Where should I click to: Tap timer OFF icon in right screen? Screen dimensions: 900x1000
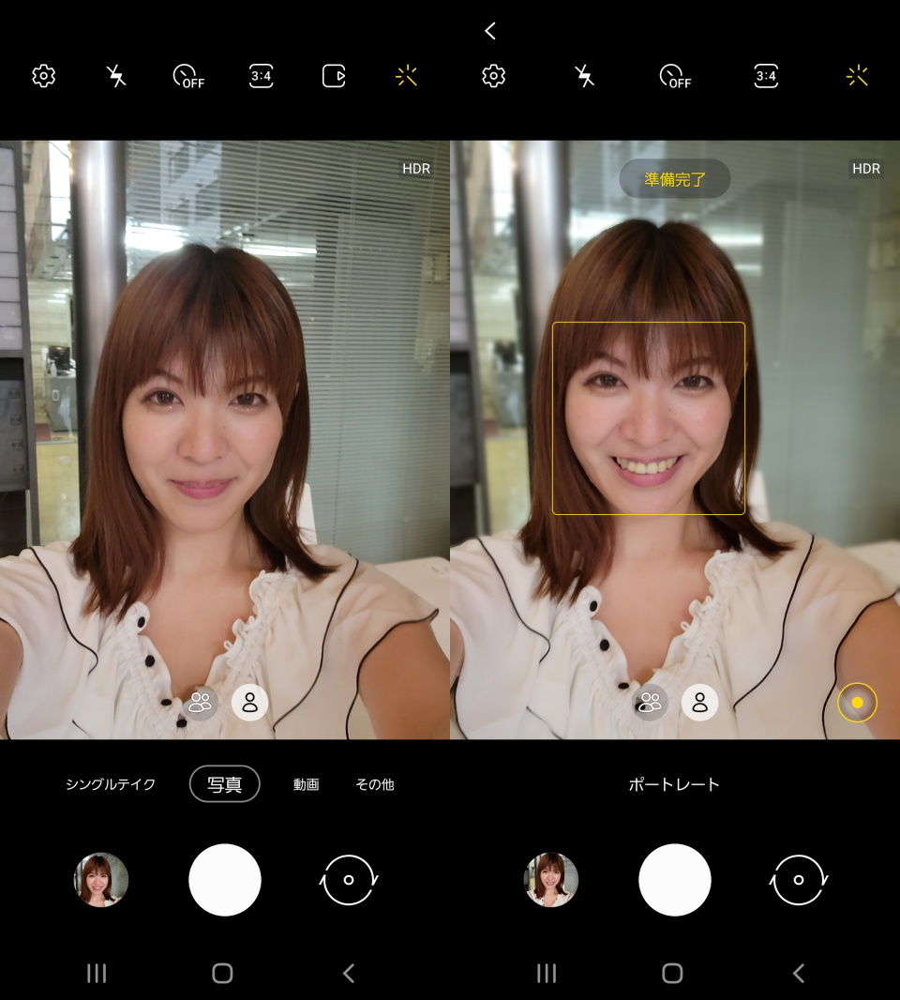(x=676, y=76)
